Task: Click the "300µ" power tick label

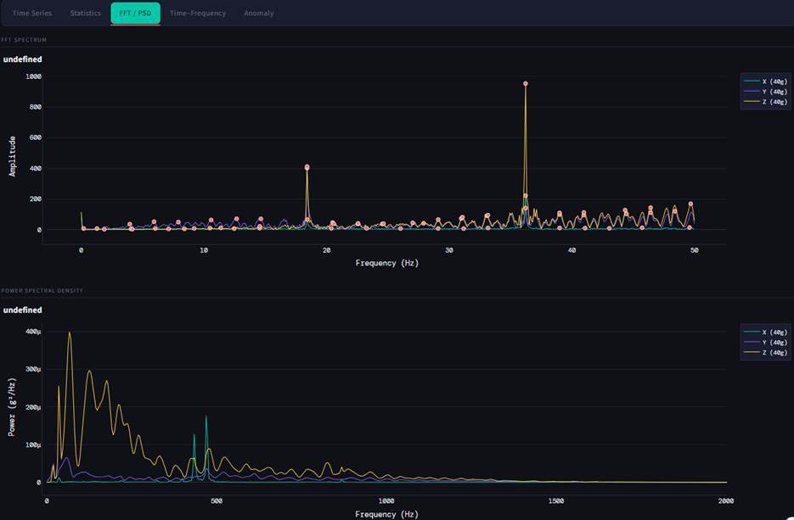Action: [x=33, y=369]
